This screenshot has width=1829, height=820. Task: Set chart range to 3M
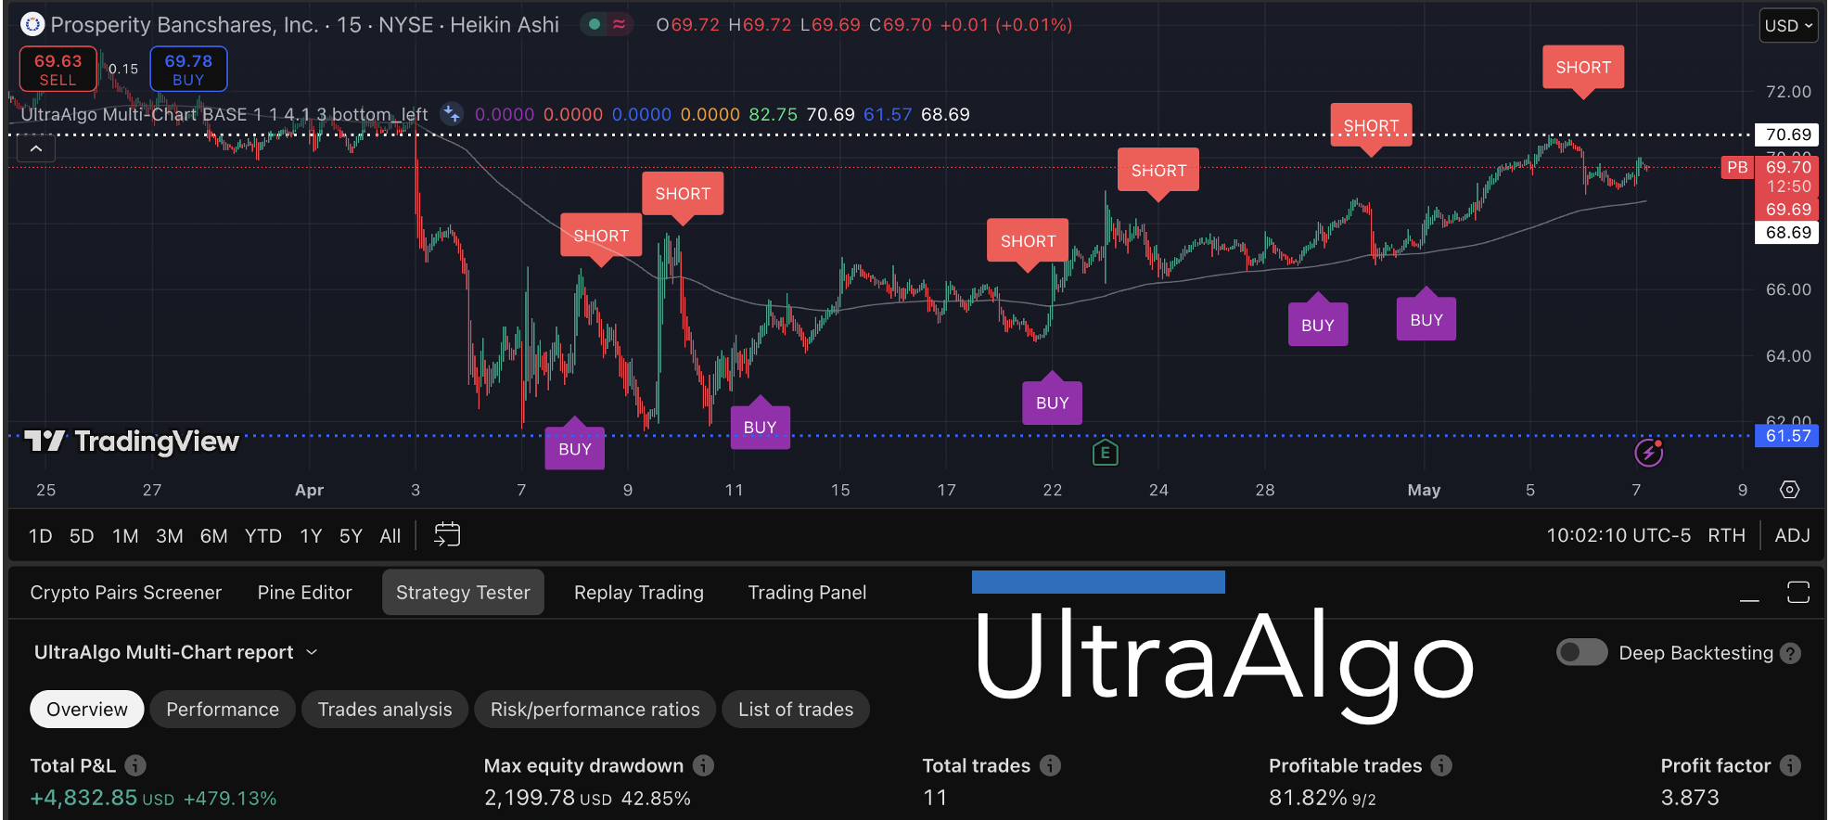(169, 536)
